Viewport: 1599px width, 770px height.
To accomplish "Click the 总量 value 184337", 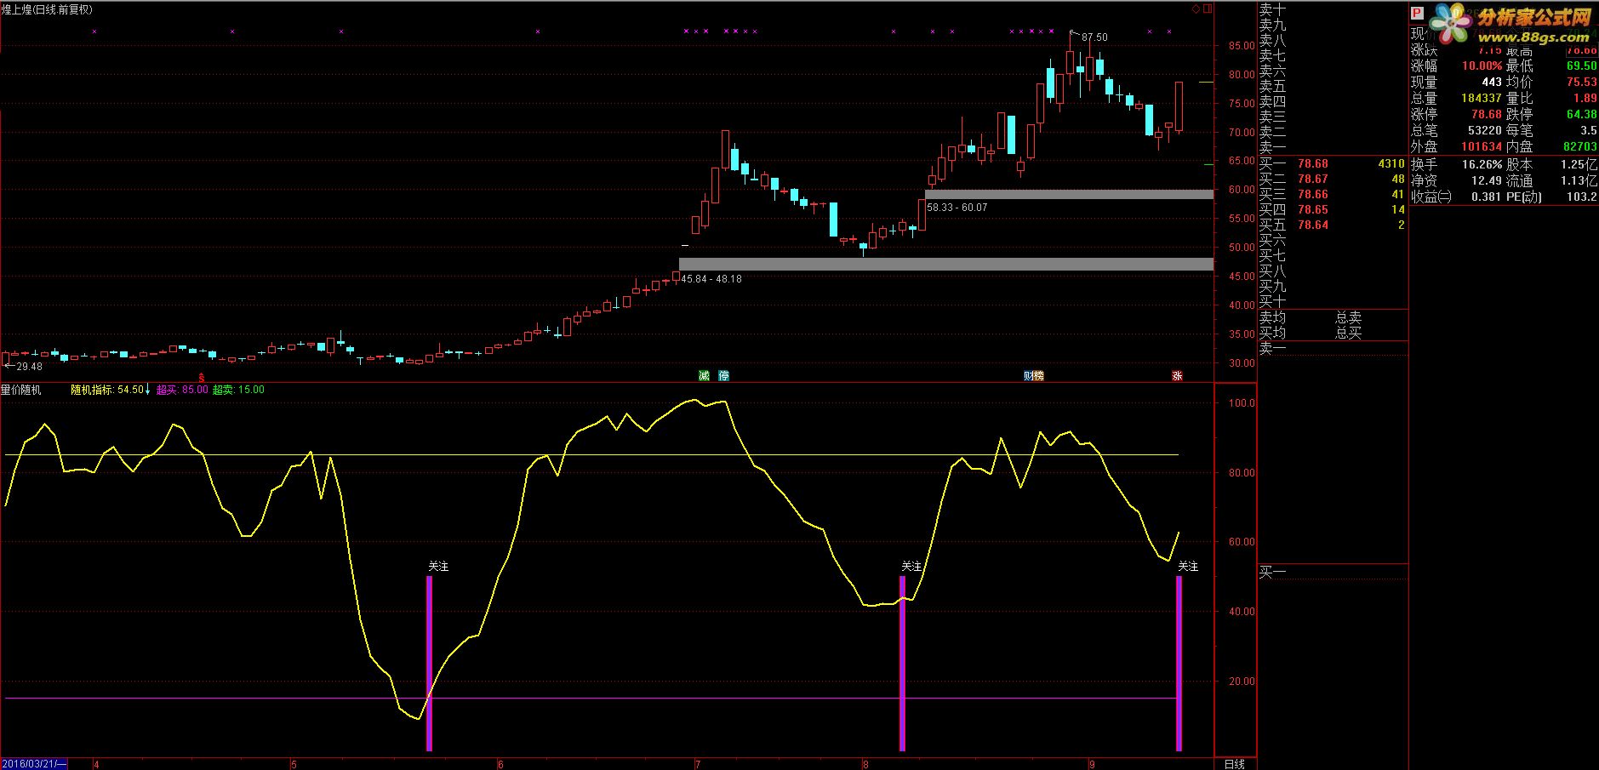I will pyautogui.click(x=1482, y=98).
